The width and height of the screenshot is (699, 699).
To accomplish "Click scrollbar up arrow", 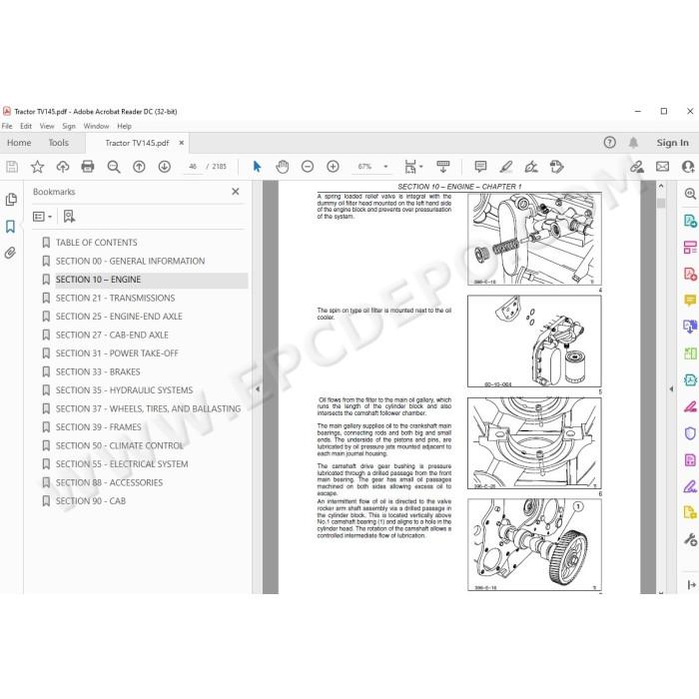I will (661, 186).
